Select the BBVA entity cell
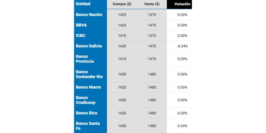Image resolution: width=266 pixels, height=133 pixels. [81, 25]
